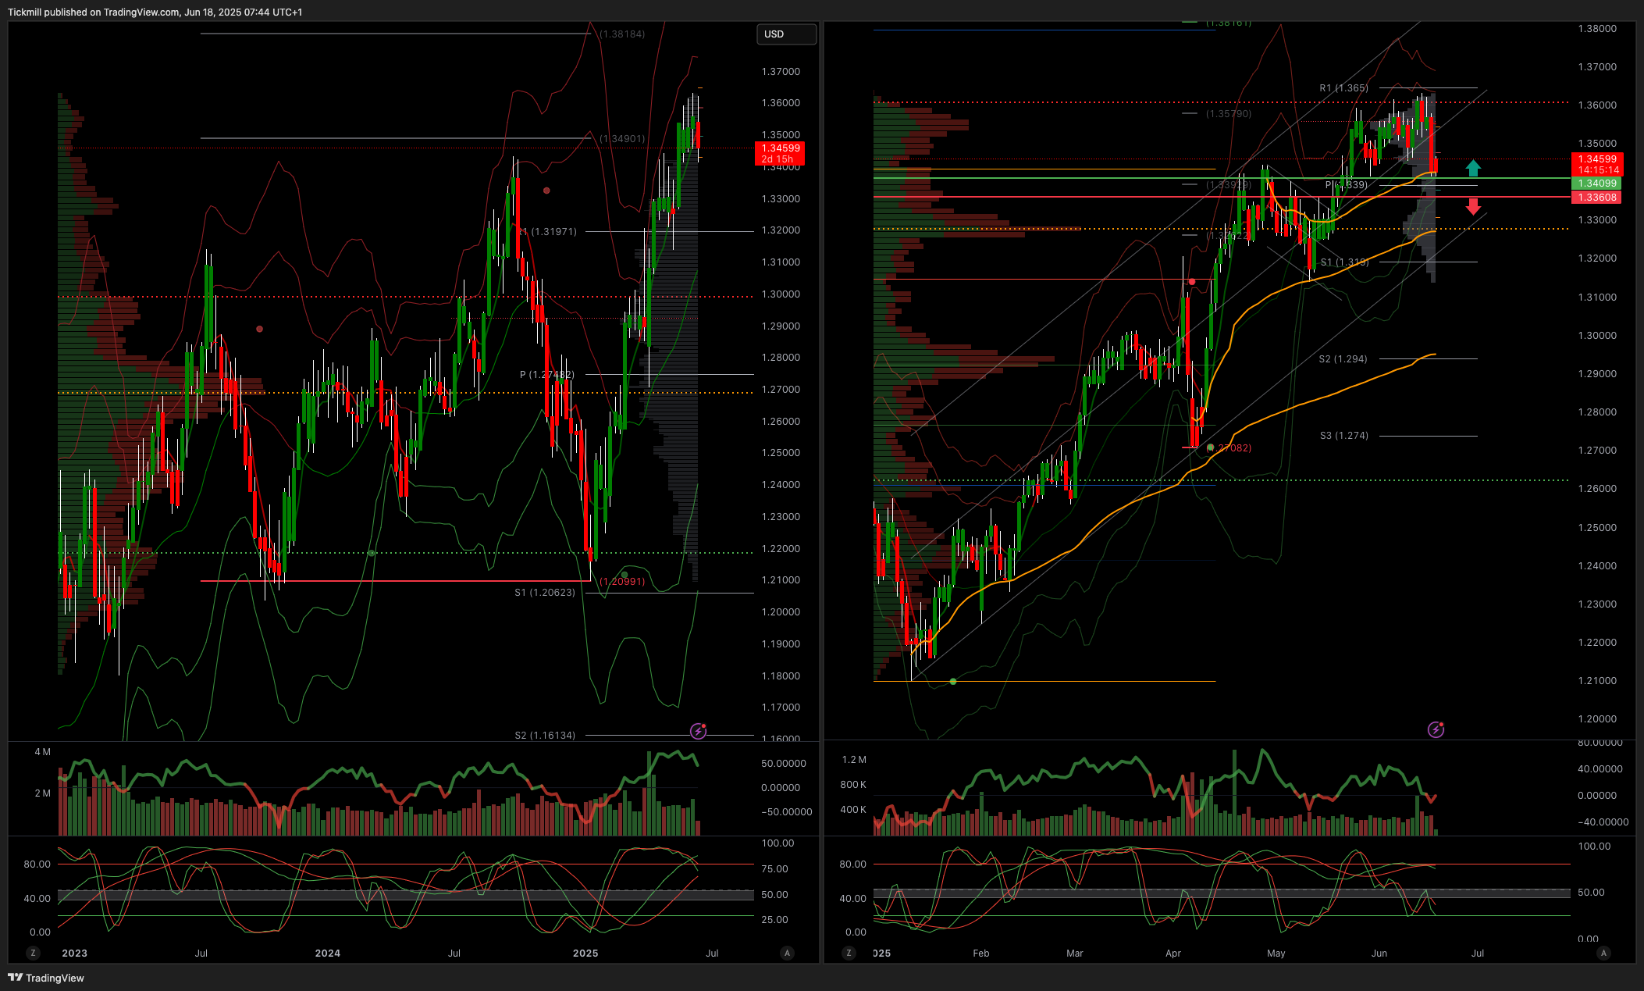Click Apr on the right chart time axis
This screenshot has height=991, width=1644.
click(1173, 954)
